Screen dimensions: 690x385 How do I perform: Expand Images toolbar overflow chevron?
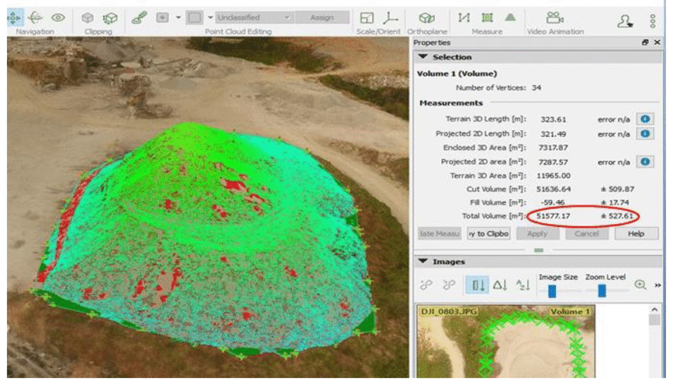tap(657, 285)
